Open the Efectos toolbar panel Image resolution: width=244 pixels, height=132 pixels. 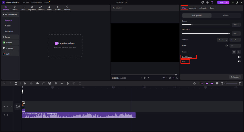click(58, 8)
